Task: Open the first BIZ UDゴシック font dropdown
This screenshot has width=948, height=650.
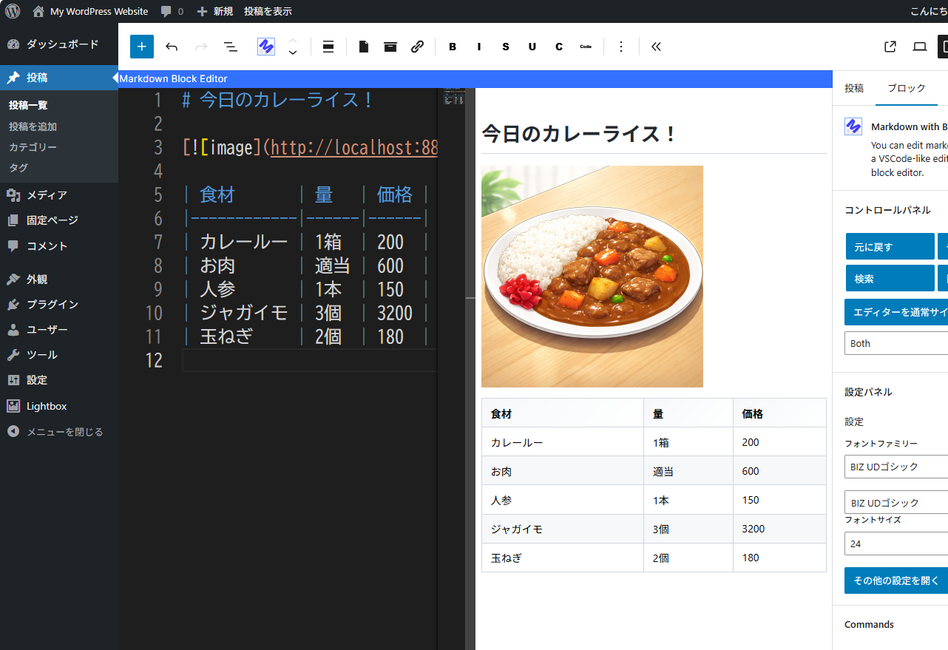Action: point(896,467)
